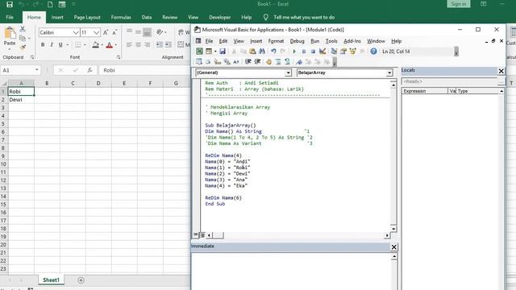The height and width of the screenshot is (290, 516).
Task: Click the Font Color red A swatch
Action: click(110, 45)
